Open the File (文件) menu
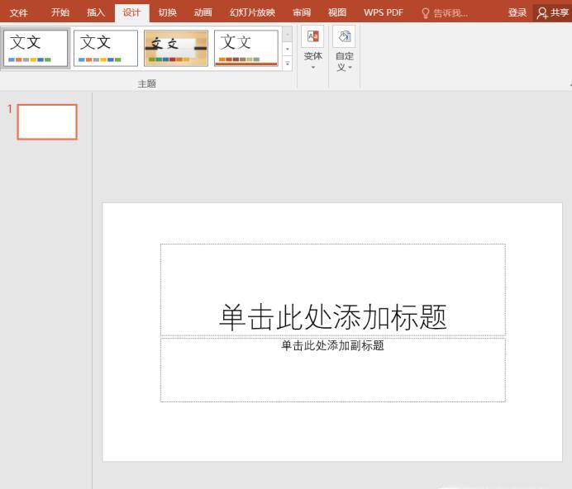Screen dimensions: 572x489 (18, 12)
